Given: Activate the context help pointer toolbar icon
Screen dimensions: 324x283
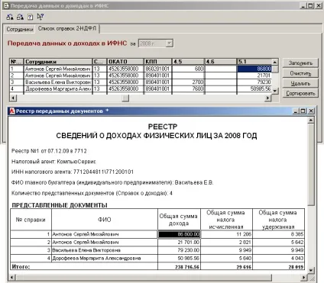Looking at the screenshot, I should [x=40, y=17].
